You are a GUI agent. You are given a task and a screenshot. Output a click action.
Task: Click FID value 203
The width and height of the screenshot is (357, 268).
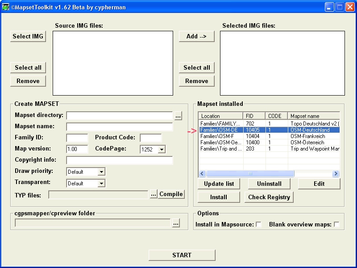coord(250,149)
